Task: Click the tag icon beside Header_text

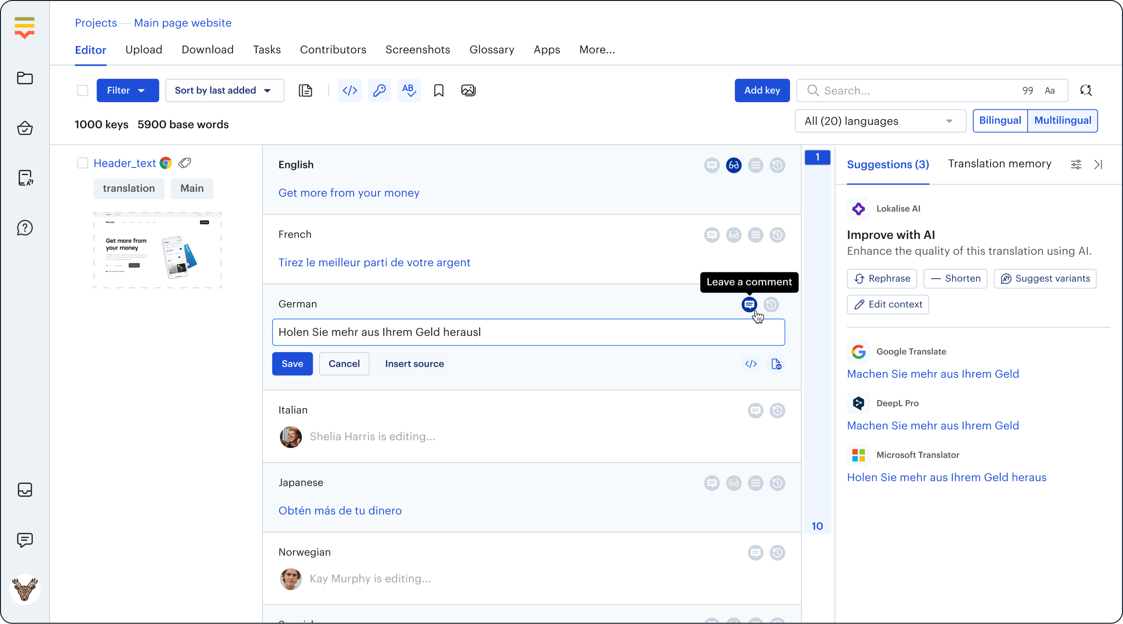Action: coord(185,163)
